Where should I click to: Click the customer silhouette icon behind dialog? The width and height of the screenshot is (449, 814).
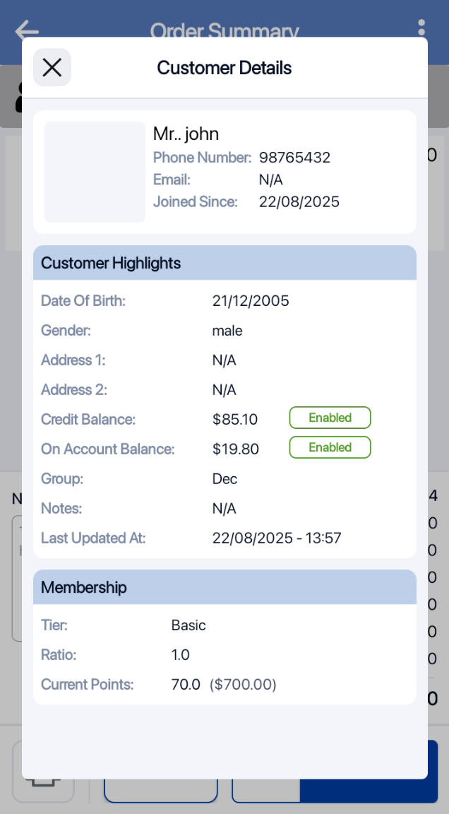coord(18,99)
